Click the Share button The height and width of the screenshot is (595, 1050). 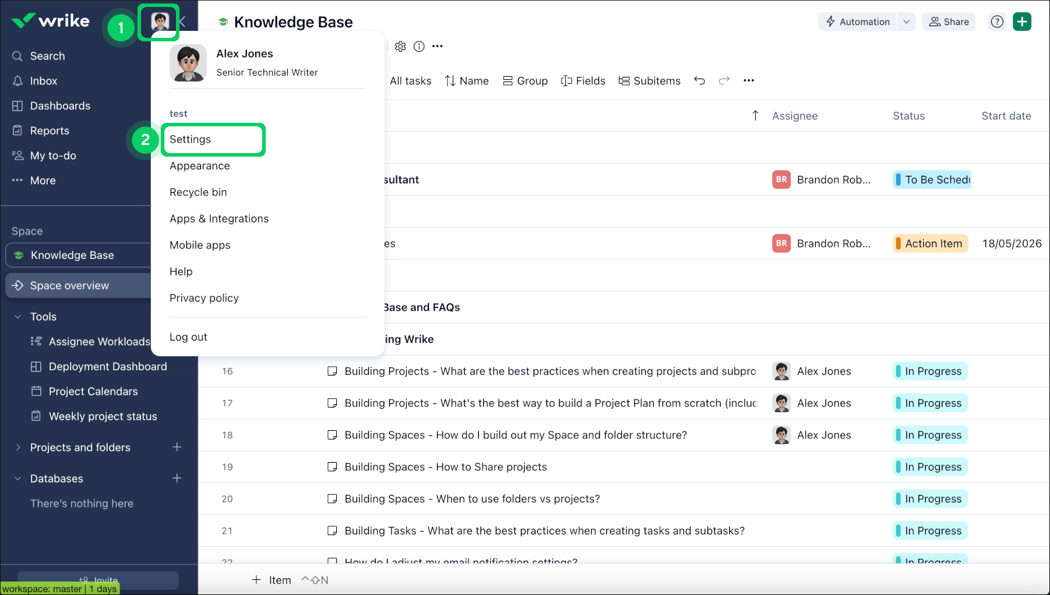pos(949,22)
